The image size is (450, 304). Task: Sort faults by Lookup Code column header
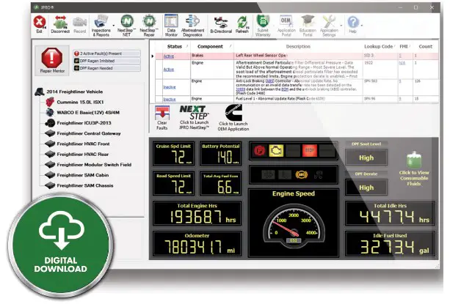pos(378,46)
